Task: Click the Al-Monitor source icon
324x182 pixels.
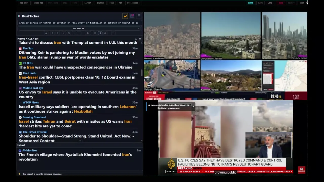Action: coord(20,150)
